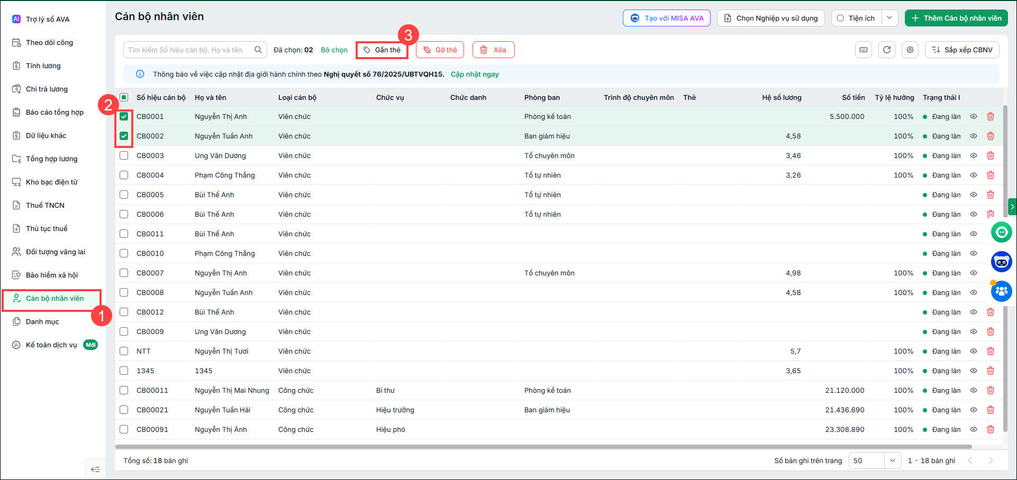
Task: Click Bỏ chọn to clear selection
Action: [x=334, y=50]
